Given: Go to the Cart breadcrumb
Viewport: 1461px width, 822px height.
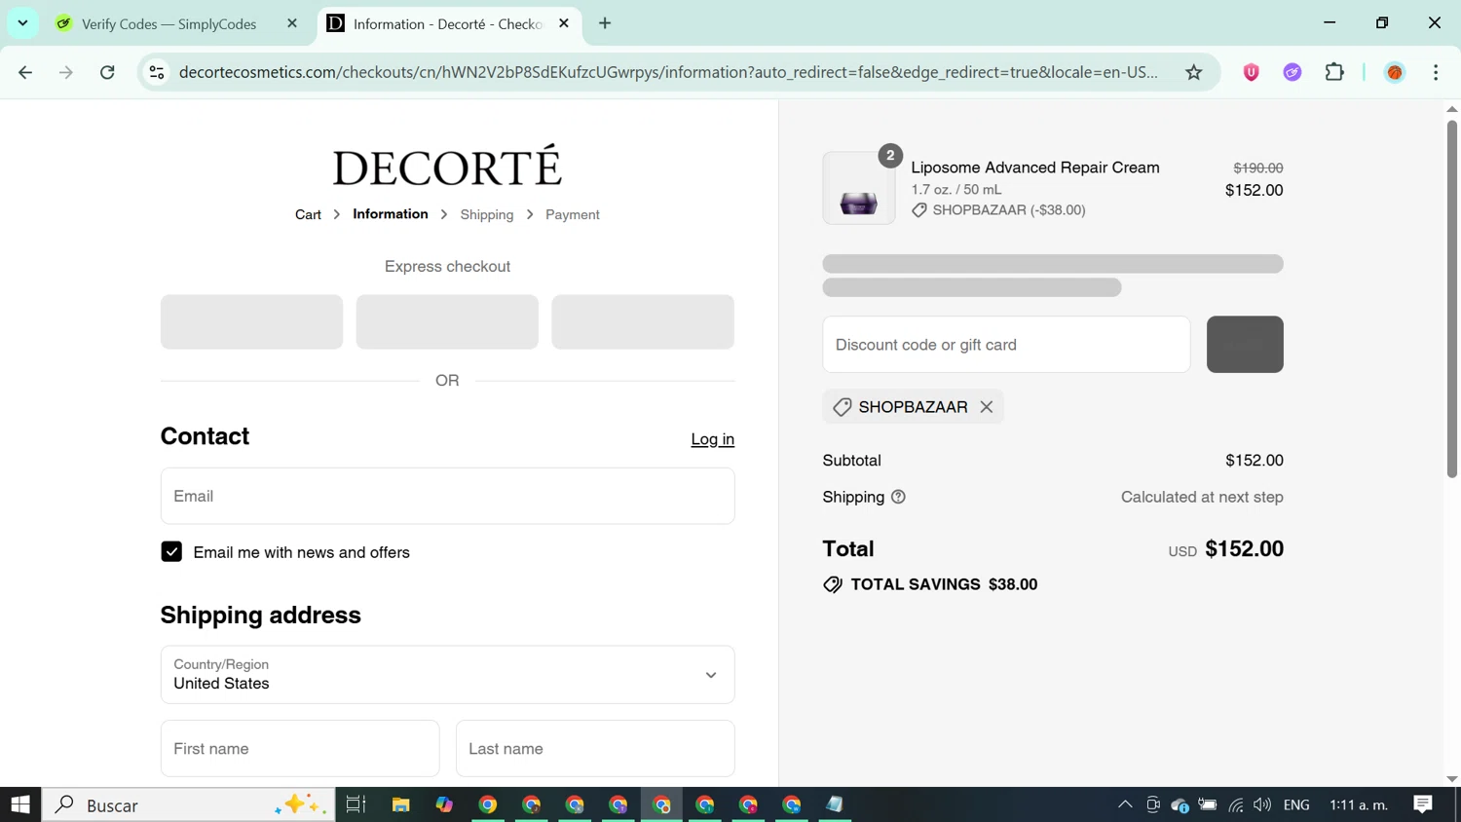Looking at the screenshot, I should [x=308, y=214].
